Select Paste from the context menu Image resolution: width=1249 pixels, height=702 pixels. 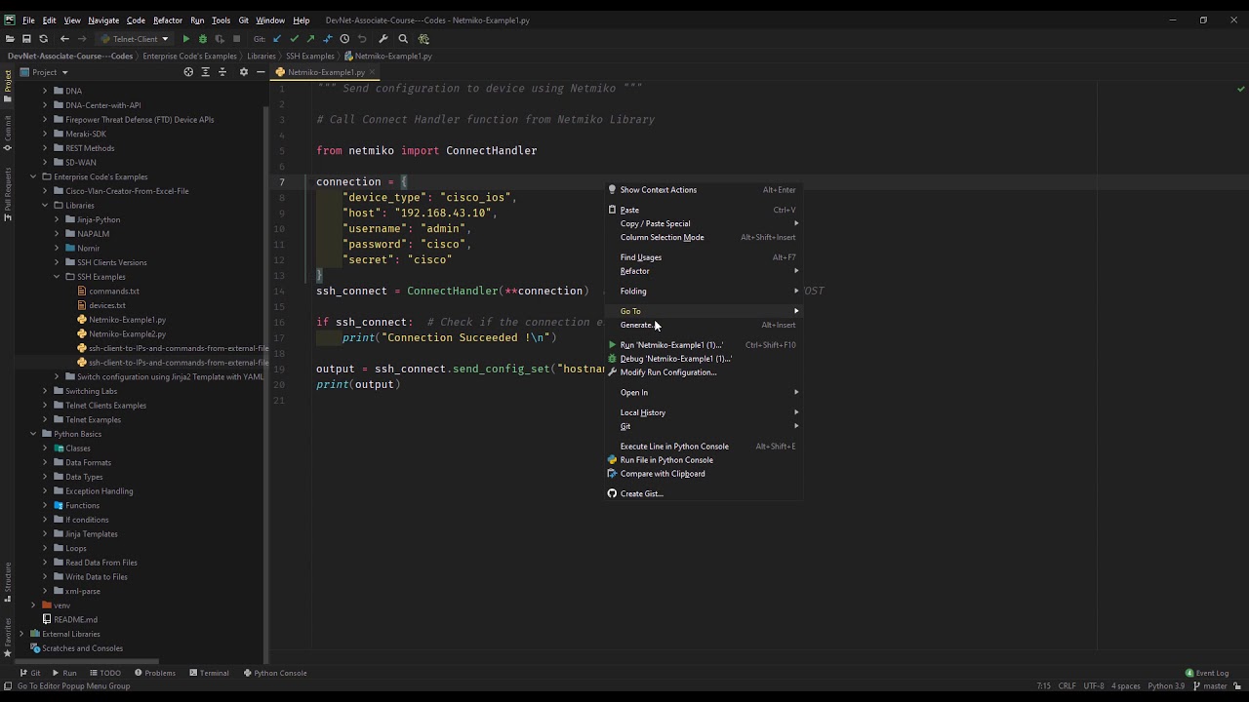703,210
